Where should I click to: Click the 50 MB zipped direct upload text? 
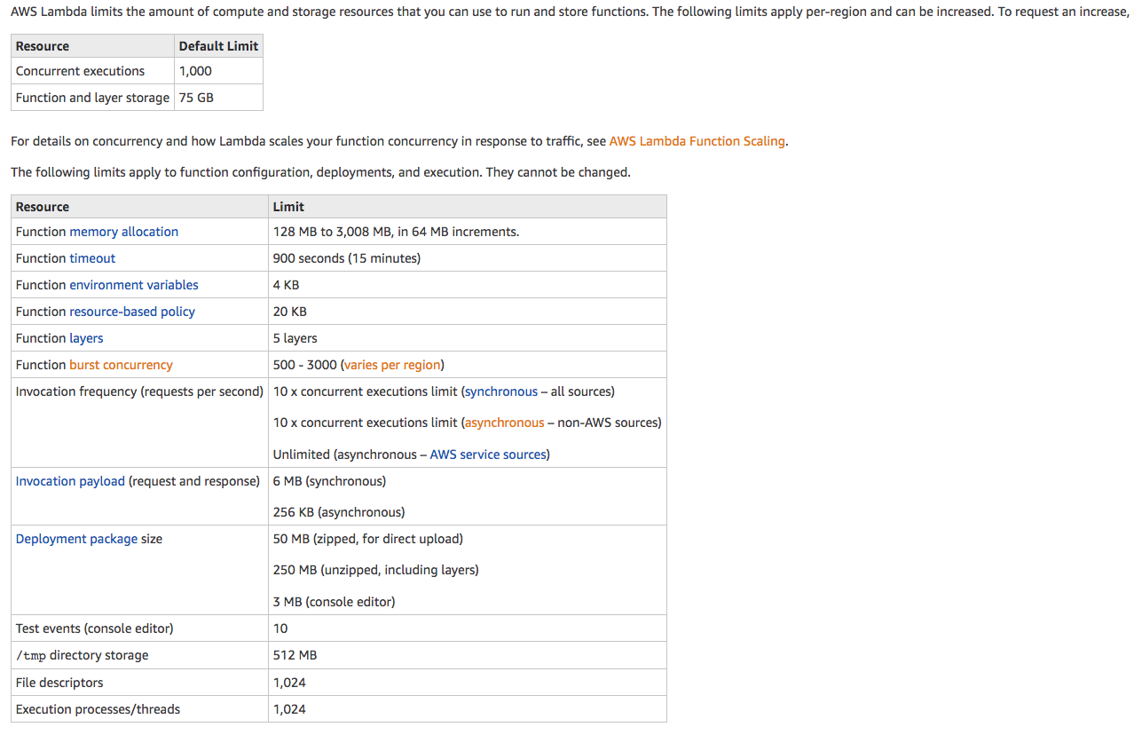click(x=368, y=539)
